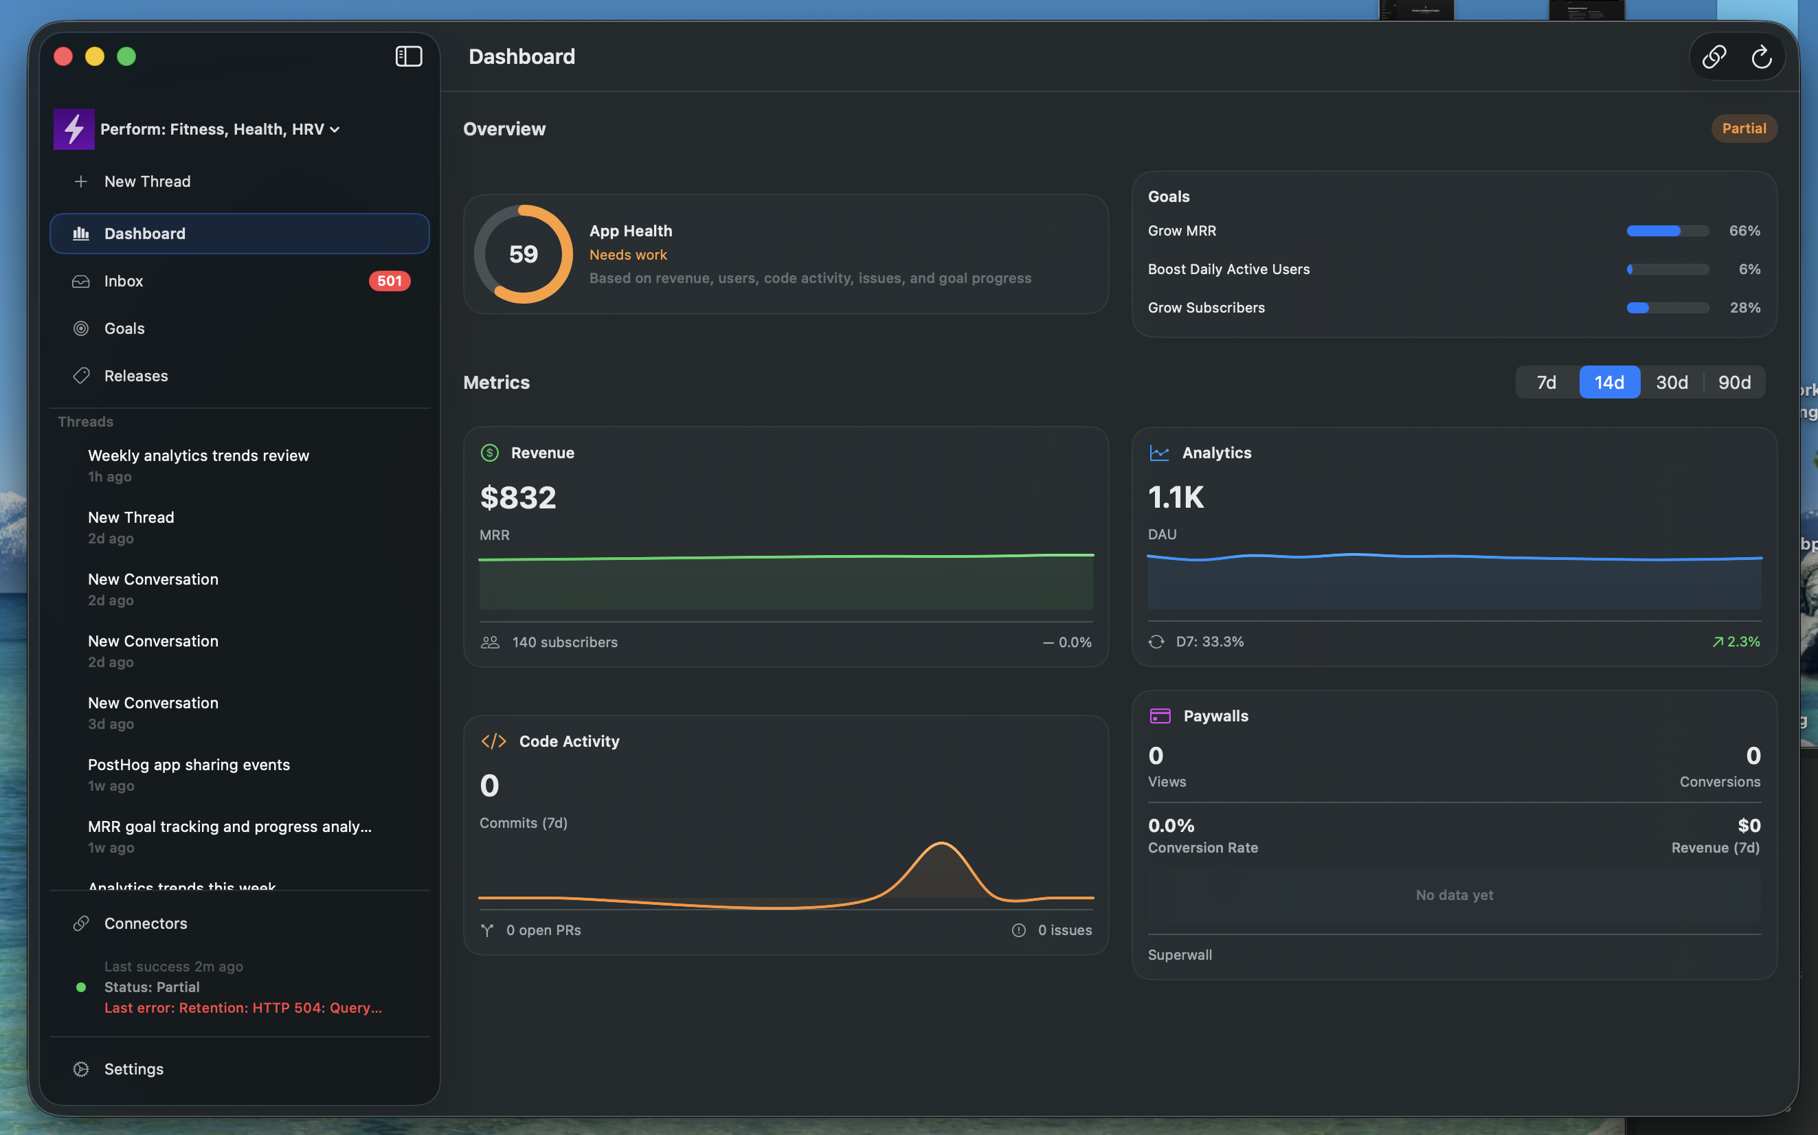This screenshot has height=1135, width=1818.
Task: Click the refresh icon at top right
Action: coord(1761,56)
